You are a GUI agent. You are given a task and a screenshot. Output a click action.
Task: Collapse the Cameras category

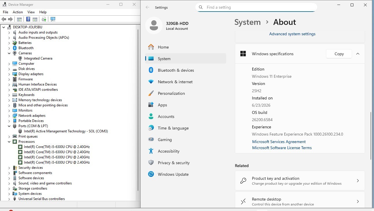click(9, 53)
